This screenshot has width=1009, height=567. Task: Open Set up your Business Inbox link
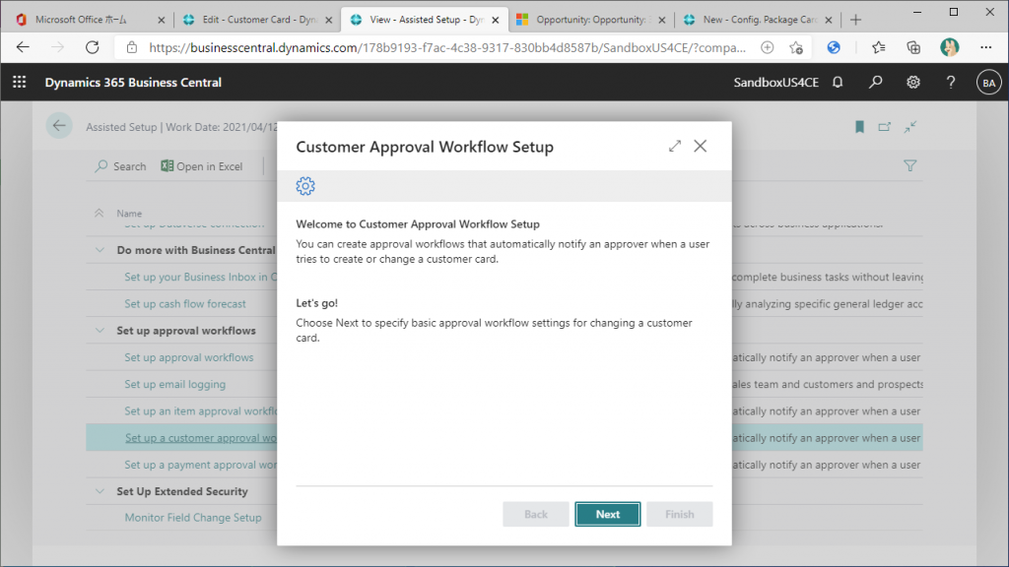[201, 277]
